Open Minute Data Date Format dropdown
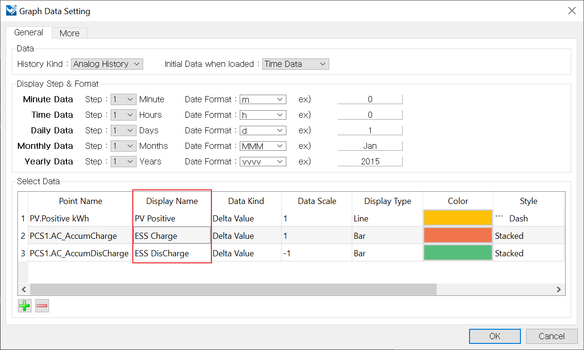 coord(263,99)
